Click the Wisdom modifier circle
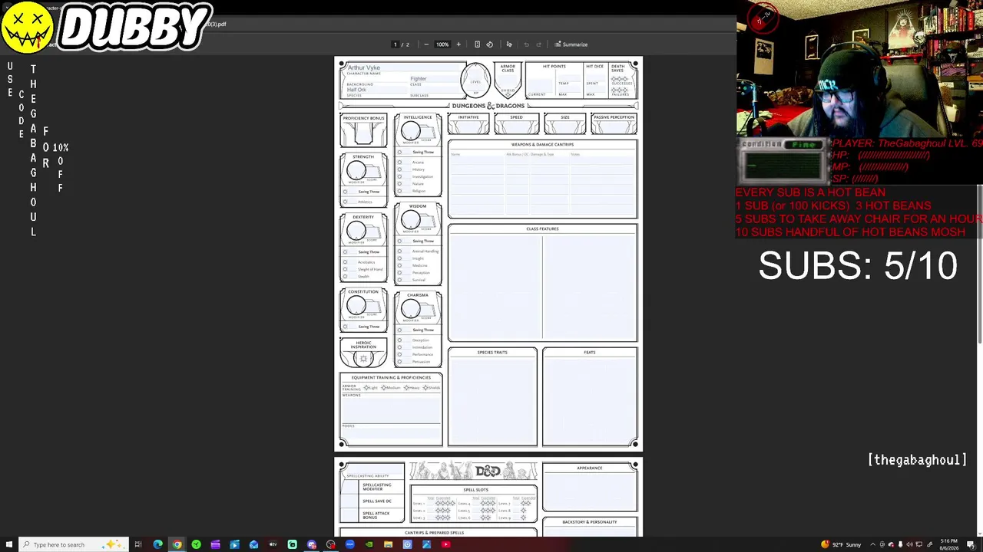The width and height of the screenshot is (983, 552). (410, 220)
